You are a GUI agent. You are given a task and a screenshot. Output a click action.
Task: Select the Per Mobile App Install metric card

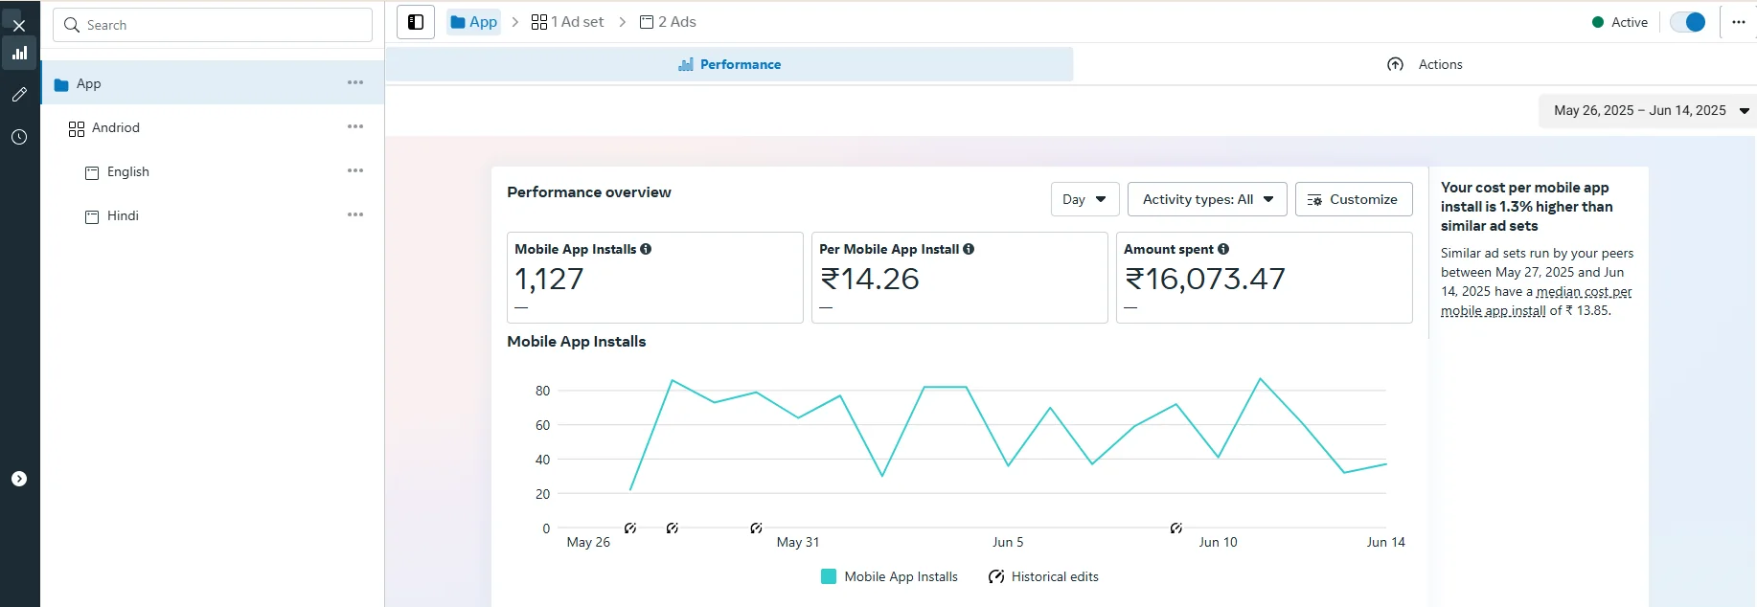pyautogui.click(x=960, y=278)
